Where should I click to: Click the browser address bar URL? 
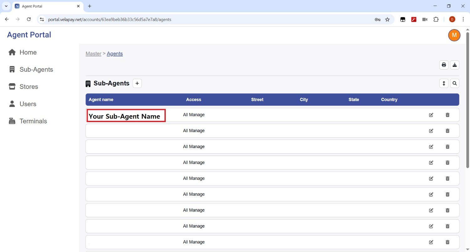(x=110, y=19)
